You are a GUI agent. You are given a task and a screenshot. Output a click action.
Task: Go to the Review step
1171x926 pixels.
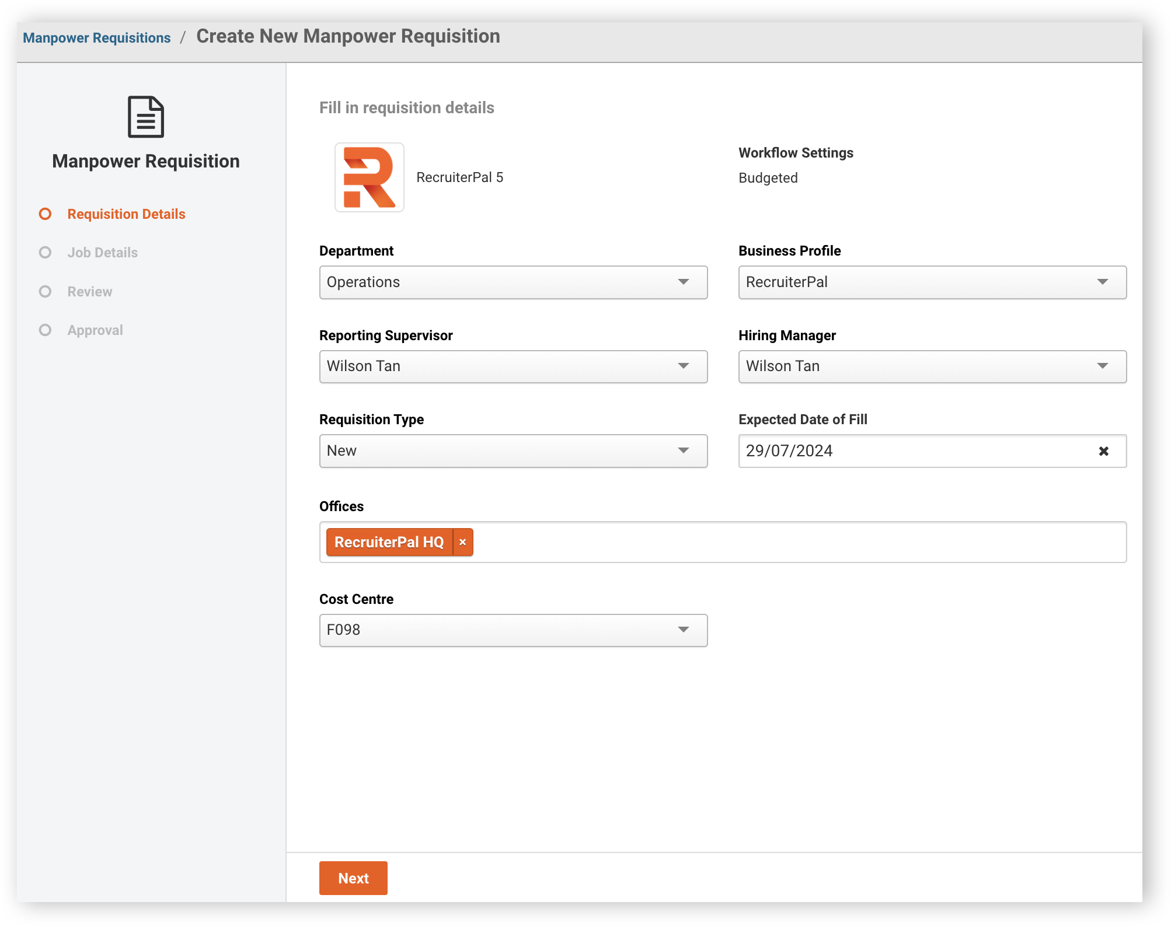tap(90, 292)
